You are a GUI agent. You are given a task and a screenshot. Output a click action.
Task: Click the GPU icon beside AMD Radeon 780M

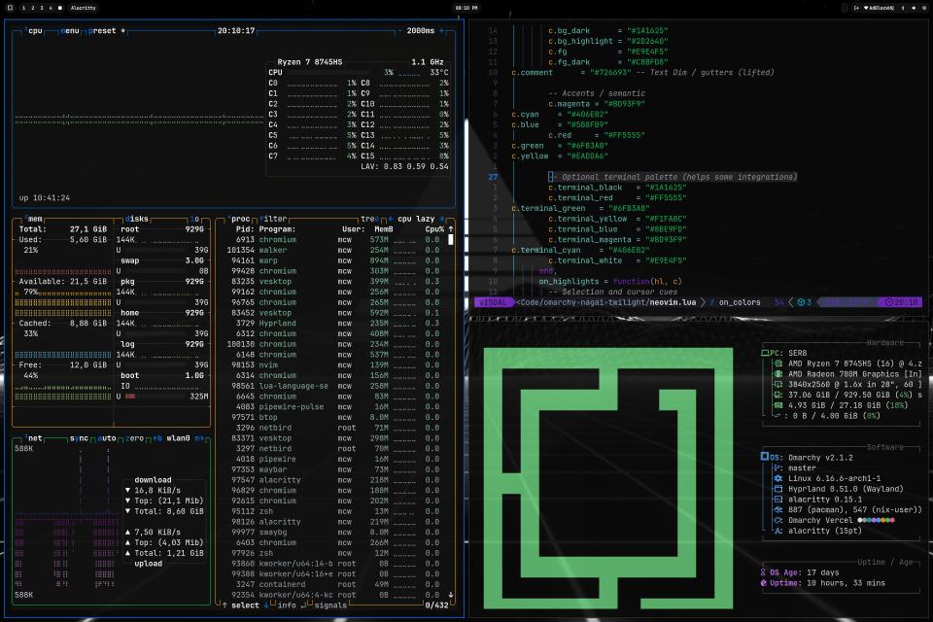point(778,374)
